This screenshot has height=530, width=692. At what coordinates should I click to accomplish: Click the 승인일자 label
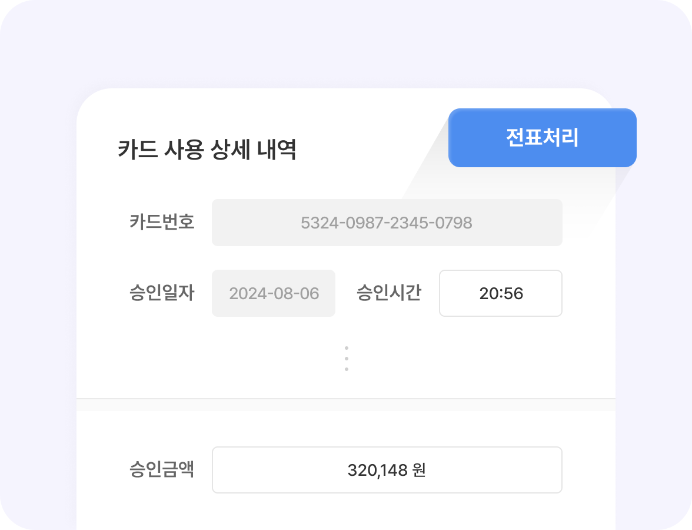point(163,293)
